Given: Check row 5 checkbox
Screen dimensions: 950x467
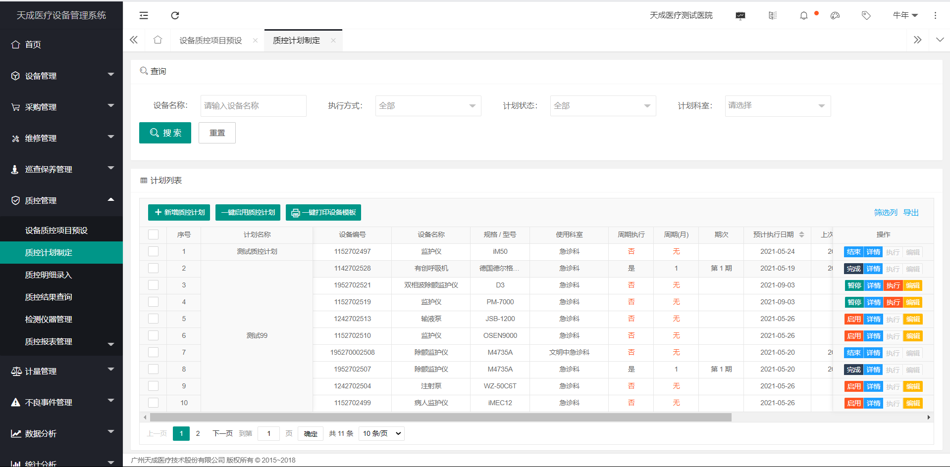Looking at the screenshot, I should [154, 319].
